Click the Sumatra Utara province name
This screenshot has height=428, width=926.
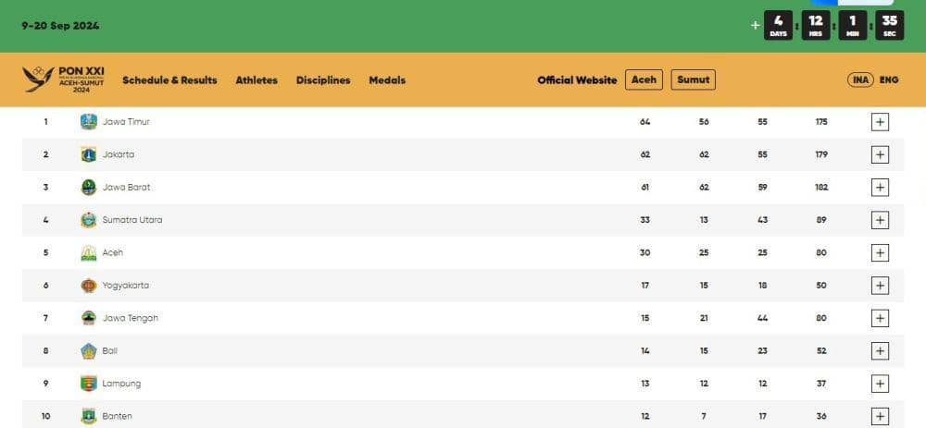click(132, 220)
